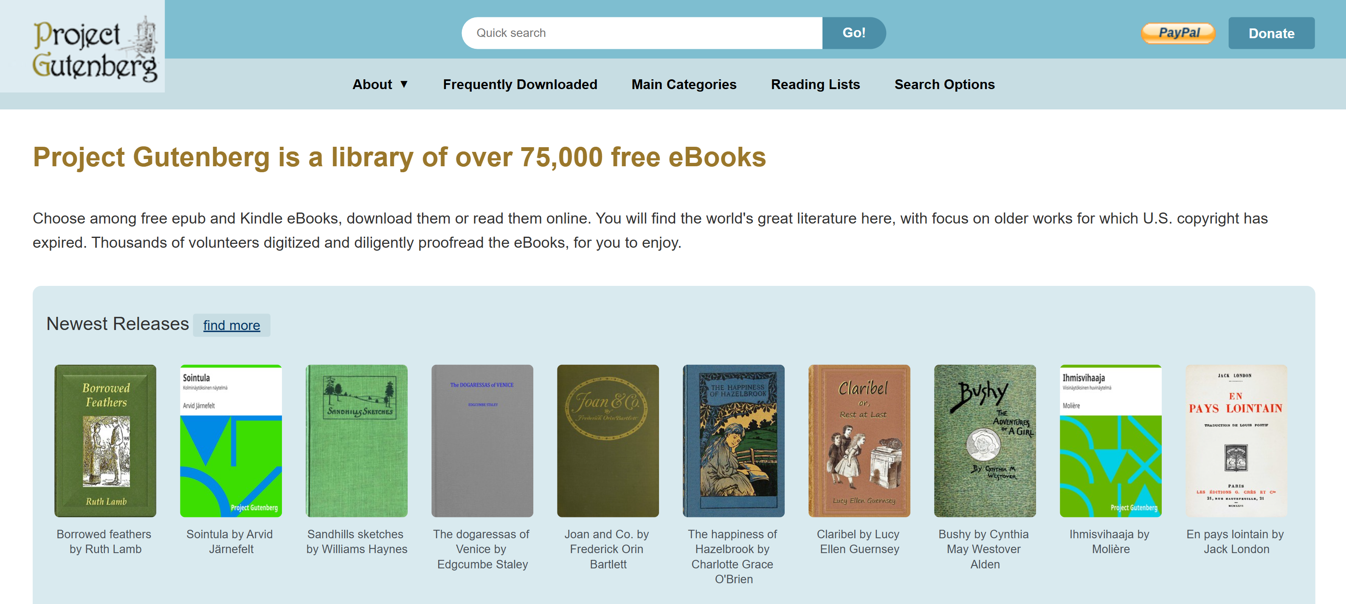Image resolution: width=1346 pixels, height=604 pixels.
Task: Open the Sointula cover image
Action: coord(231,440)
